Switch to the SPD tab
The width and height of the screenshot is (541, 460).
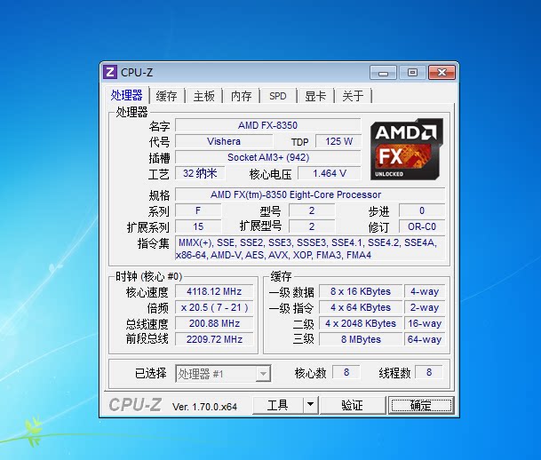[x=278, y=96]
